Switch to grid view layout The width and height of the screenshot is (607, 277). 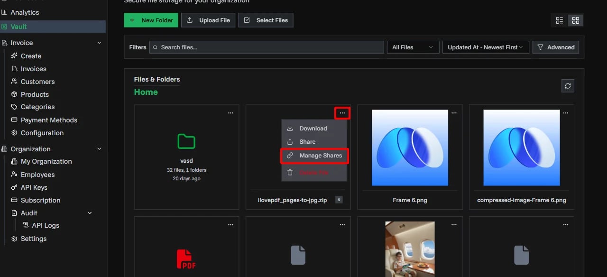tap(576, 20)
